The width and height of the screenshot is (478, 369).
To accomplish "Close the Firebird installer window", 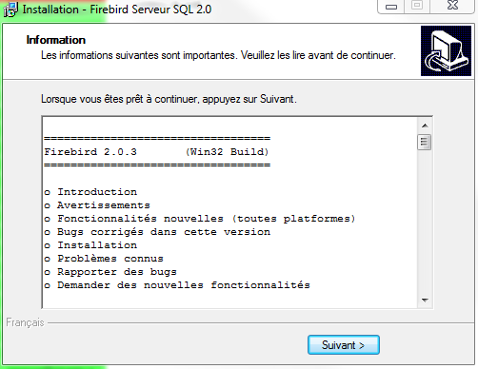I will (452, 6).
